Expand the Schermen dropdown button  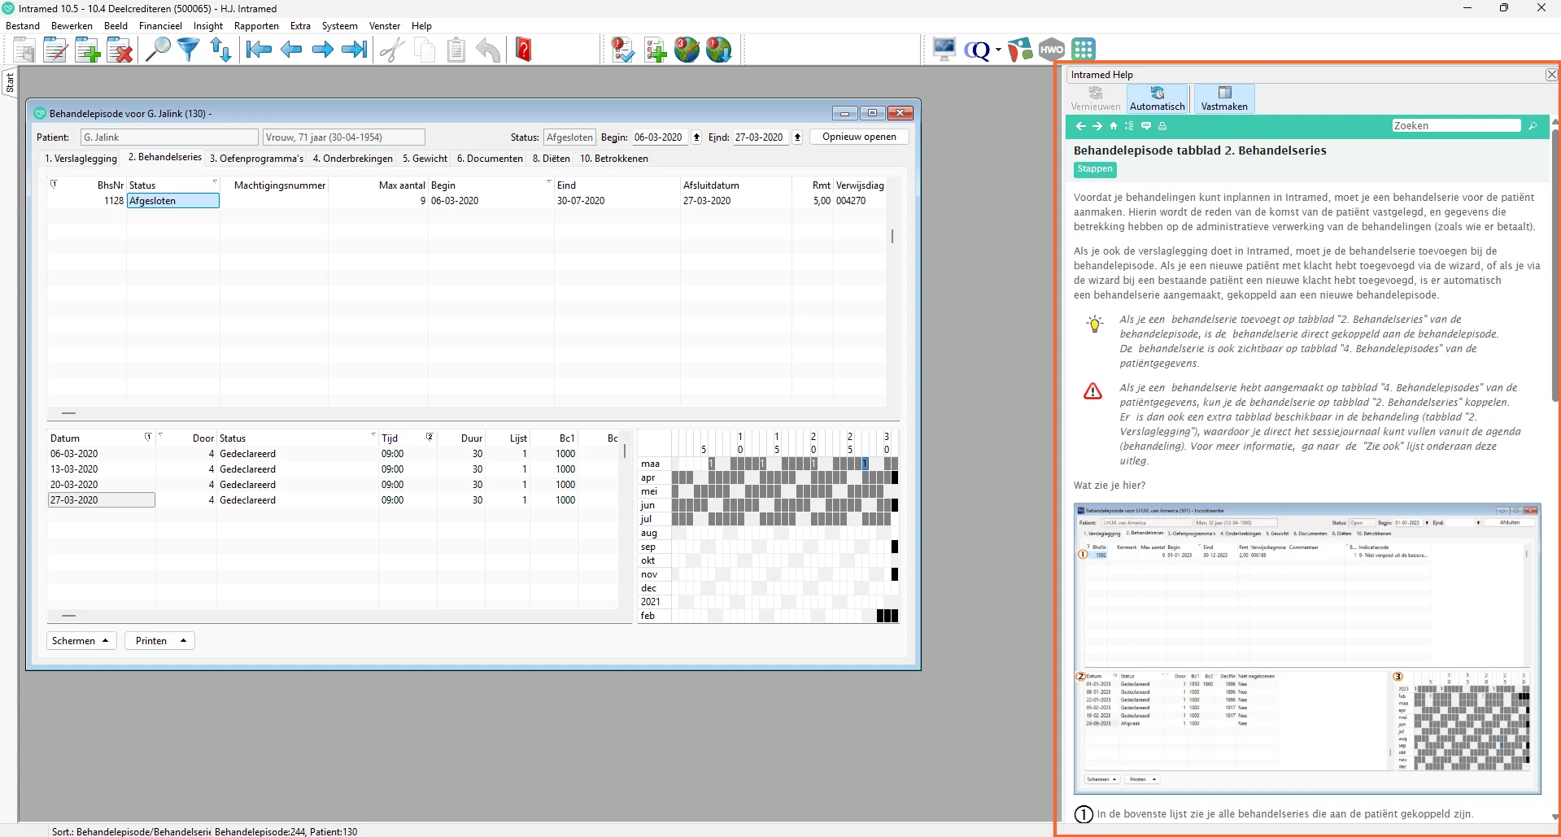pos(81,641)
